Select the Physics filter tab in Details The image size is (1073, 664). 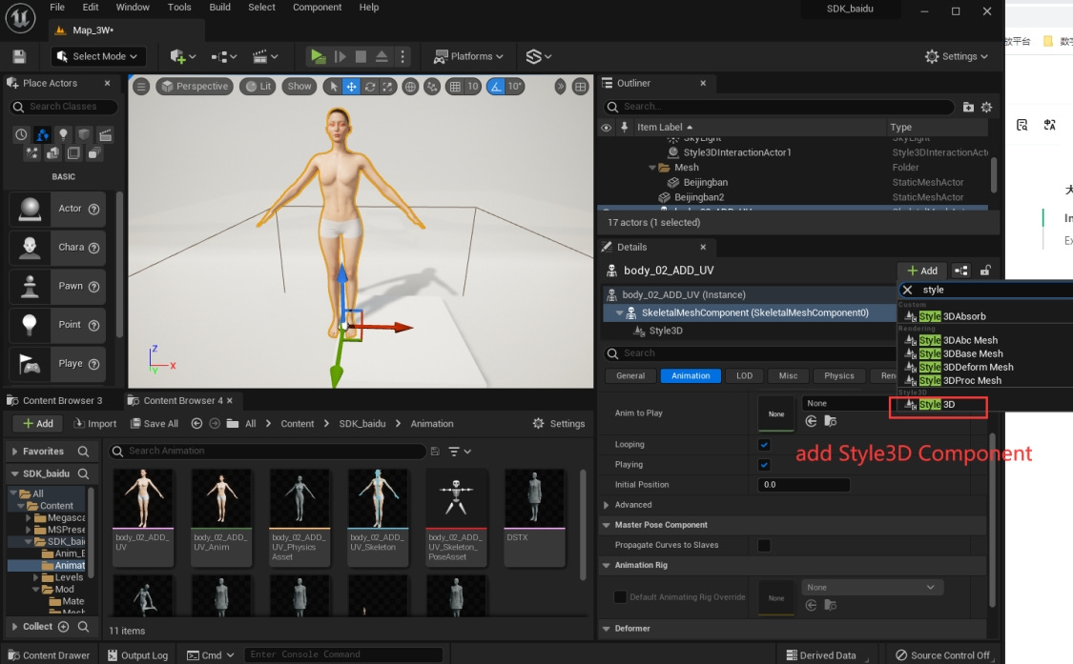[x=839, y=376]
